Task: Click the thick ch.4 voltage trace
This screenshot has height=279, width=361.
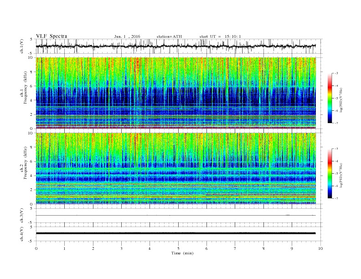Action: (175, 233)
